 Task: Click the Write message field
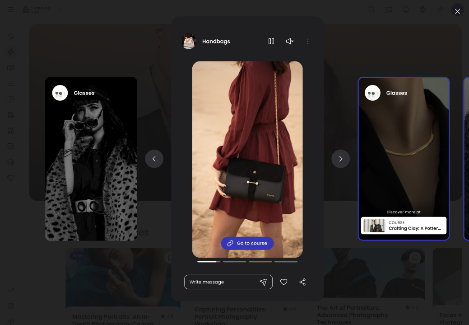coord(228,282)
